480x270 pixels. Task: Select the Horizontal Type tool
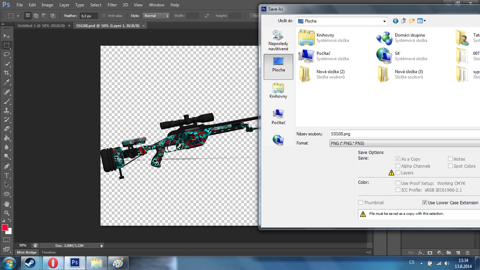coord(7,175)
